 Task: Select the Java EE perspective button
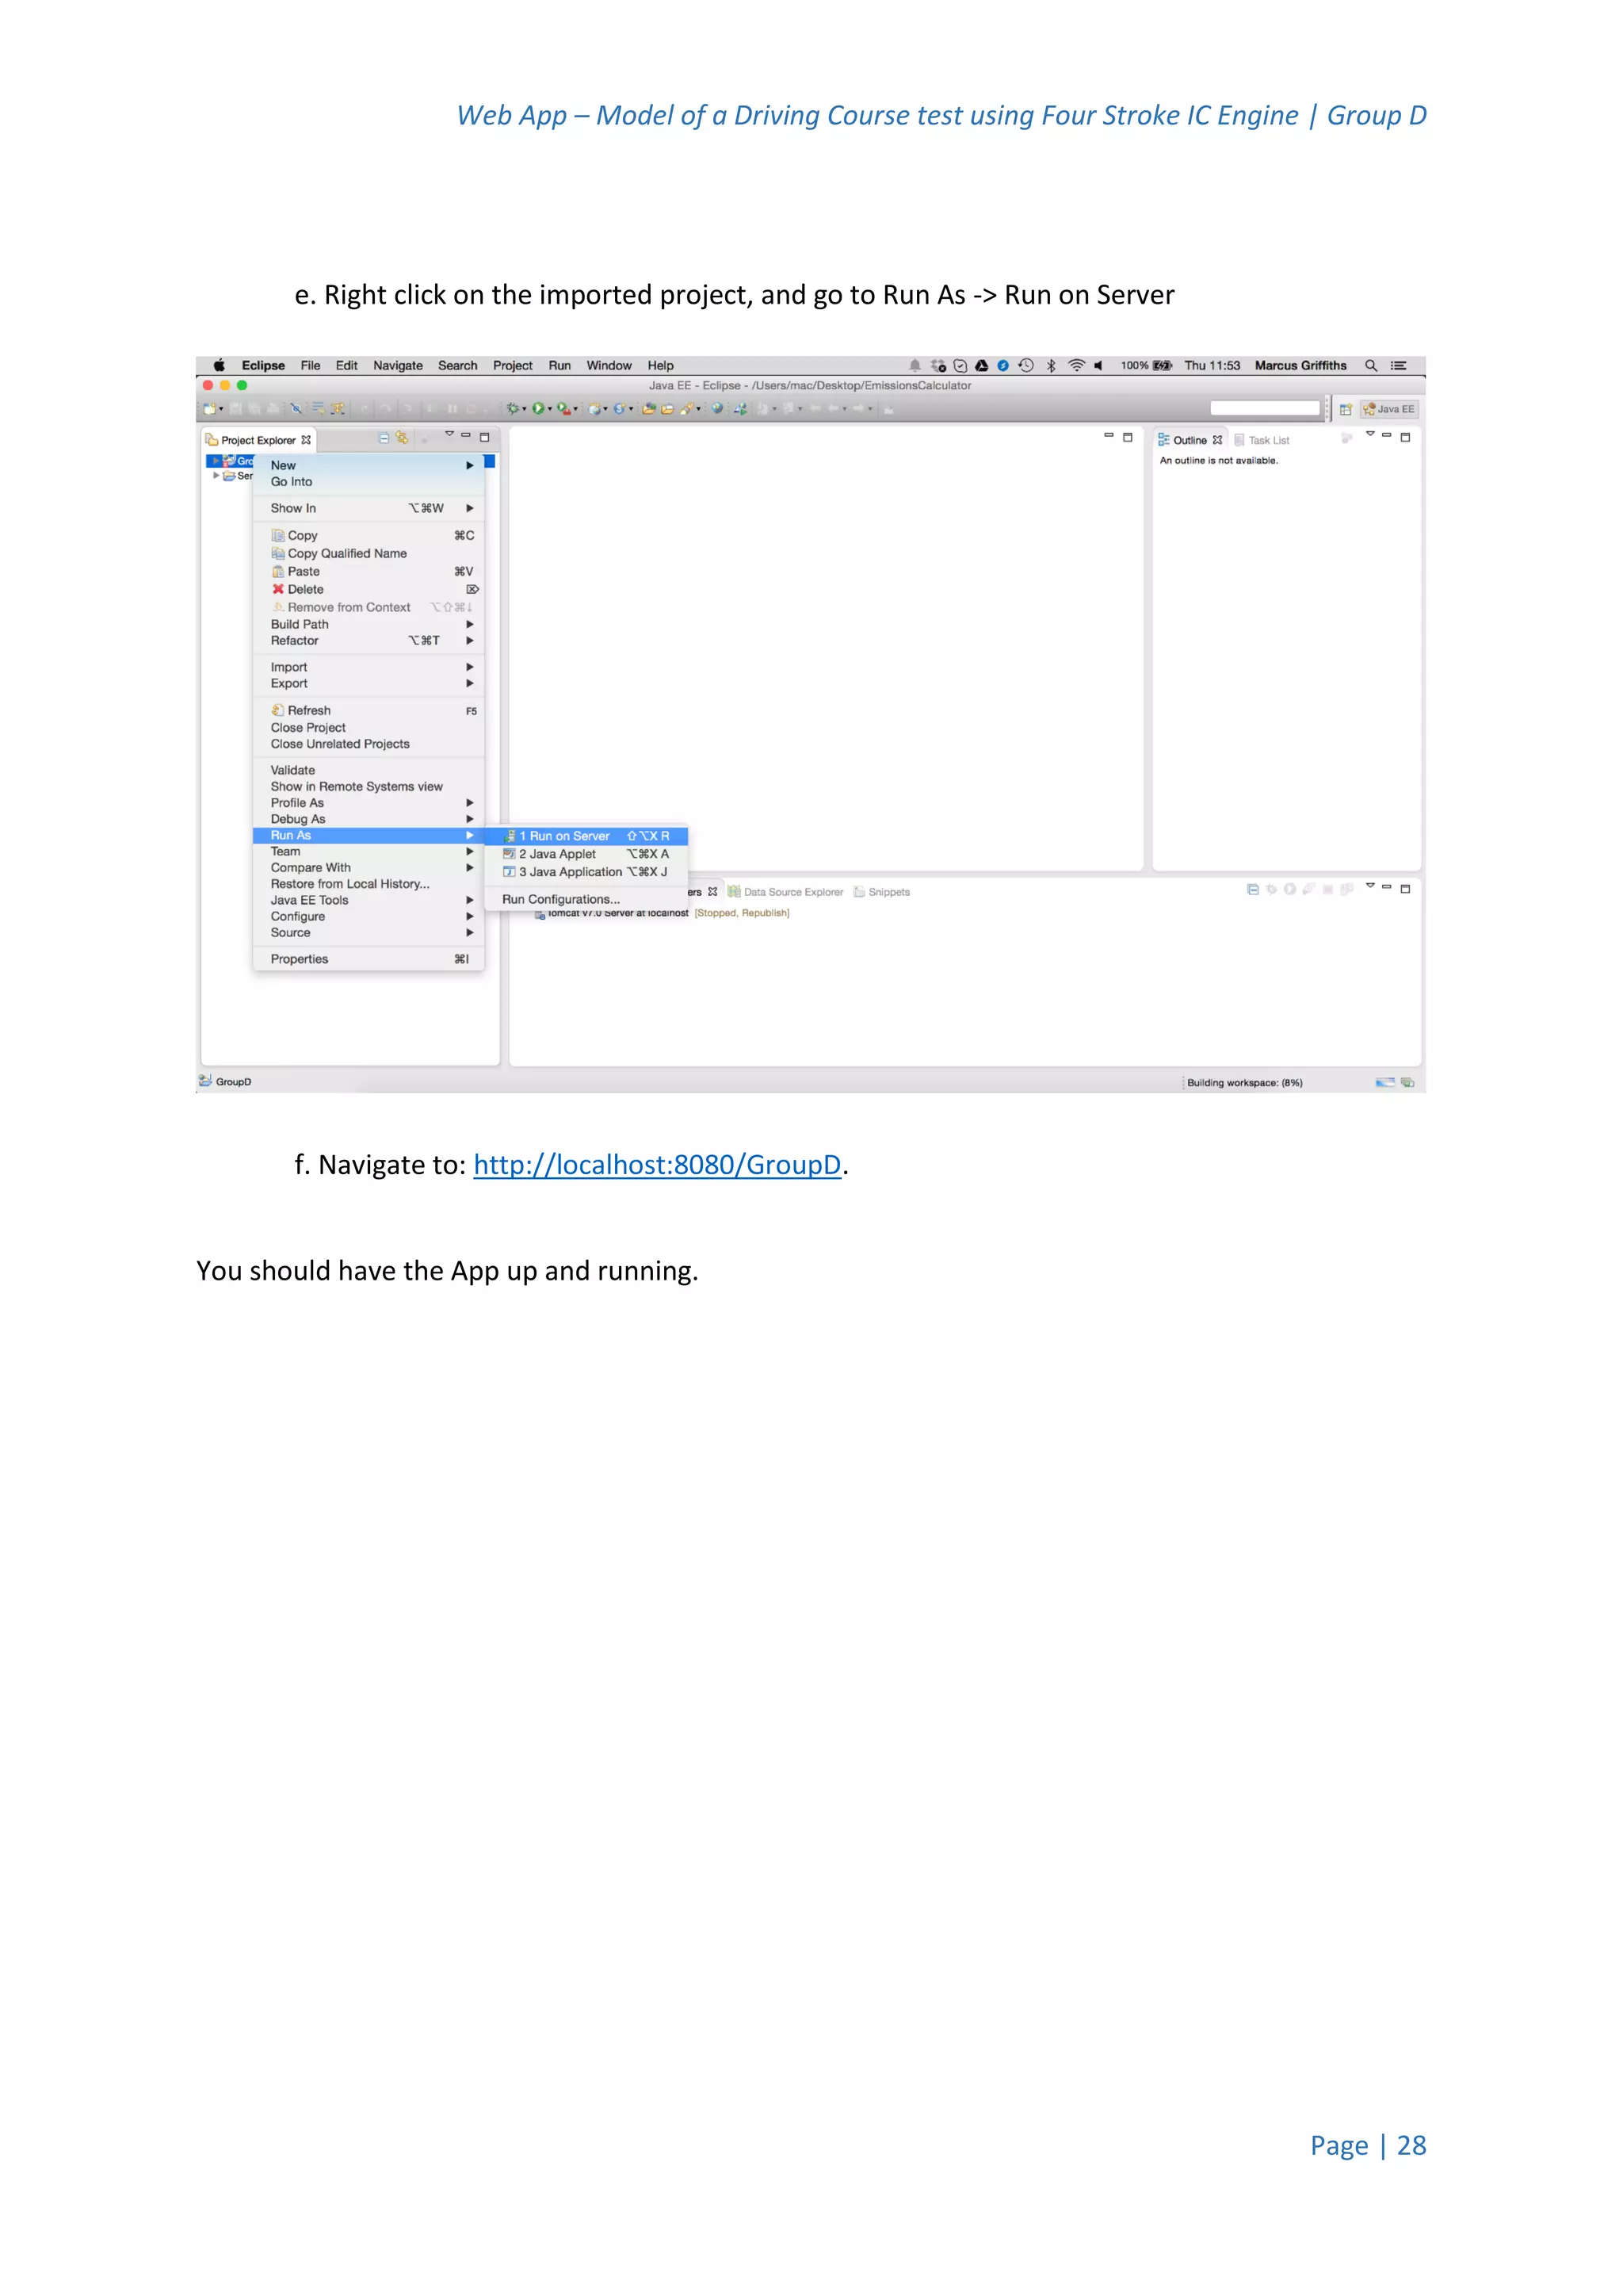pos(1389,409)
